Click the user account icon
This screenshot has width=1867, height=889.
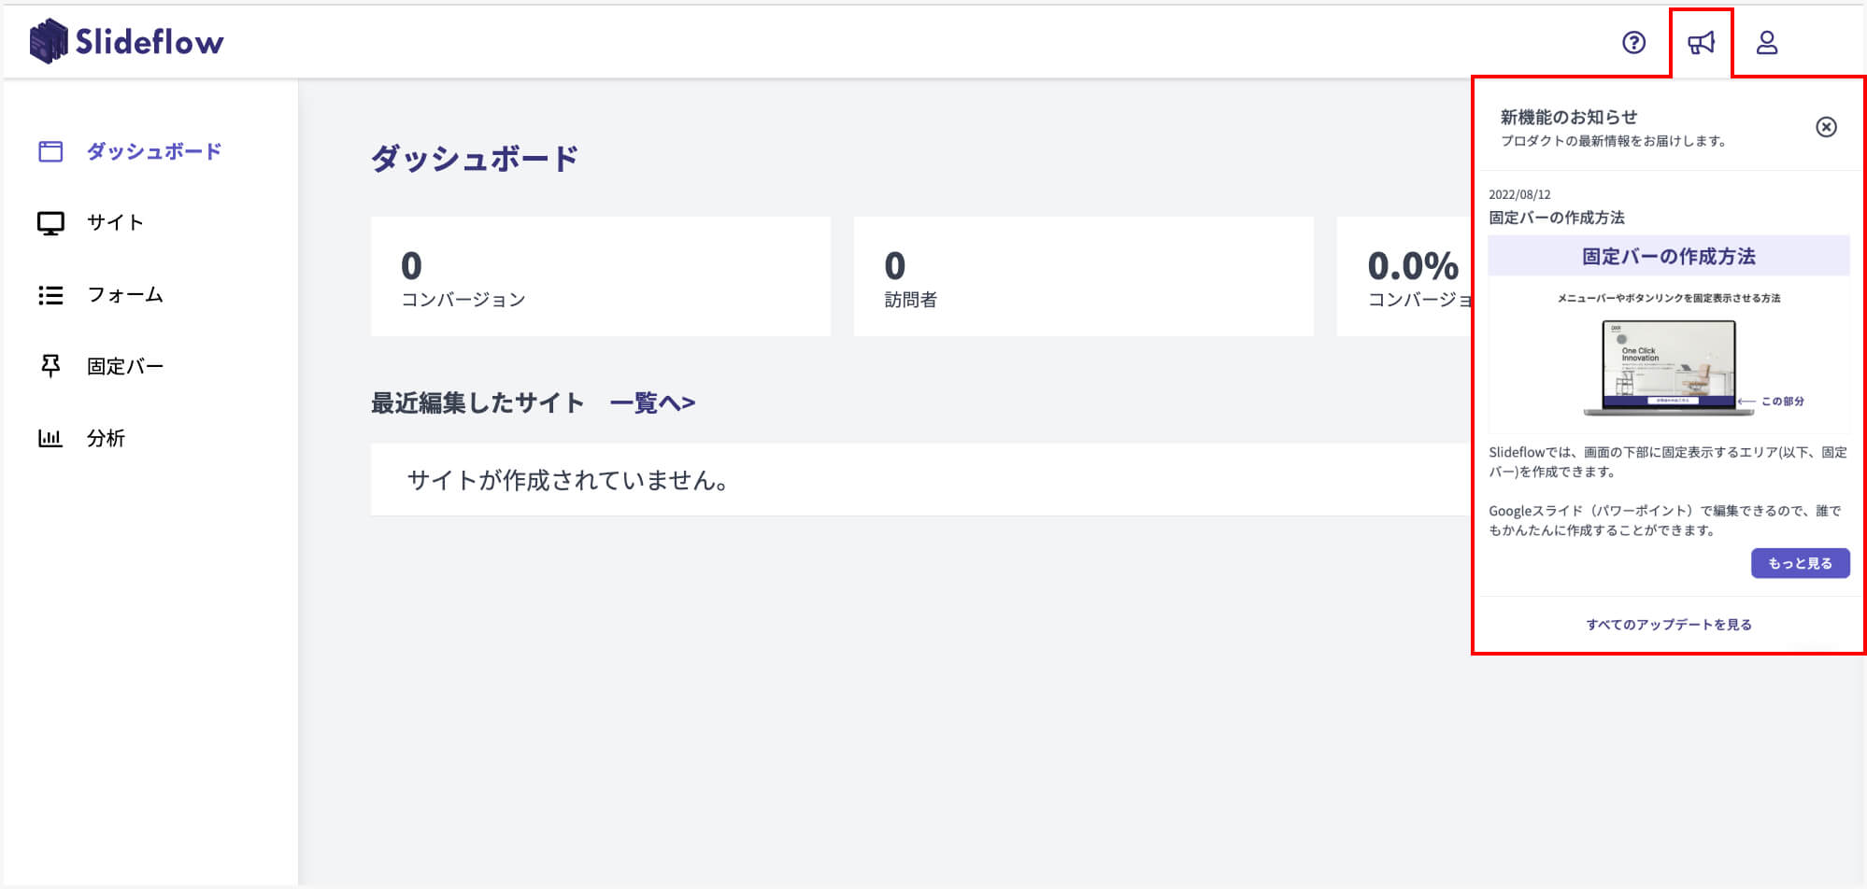pyautogui.click(x=1767, y=41)
